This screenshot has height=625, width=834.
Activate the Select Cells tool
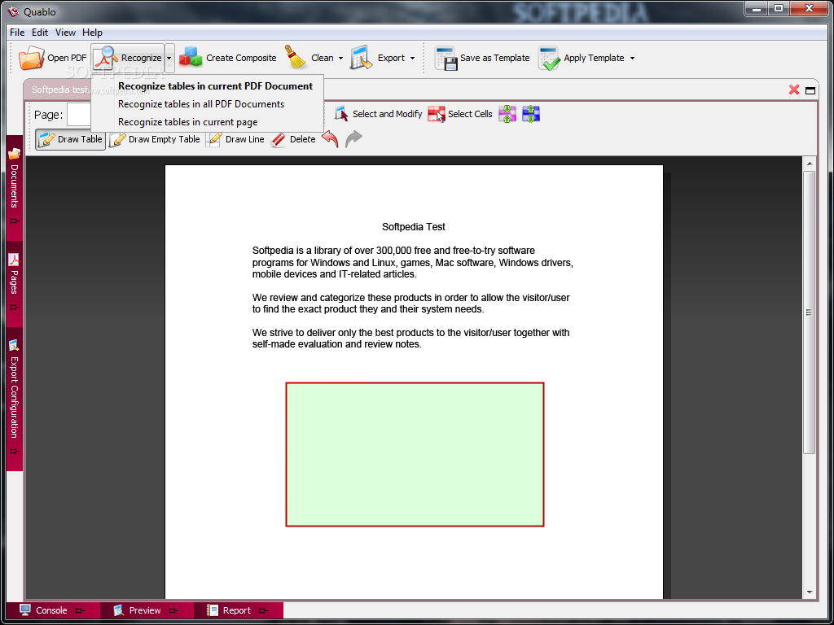(460, 114)
